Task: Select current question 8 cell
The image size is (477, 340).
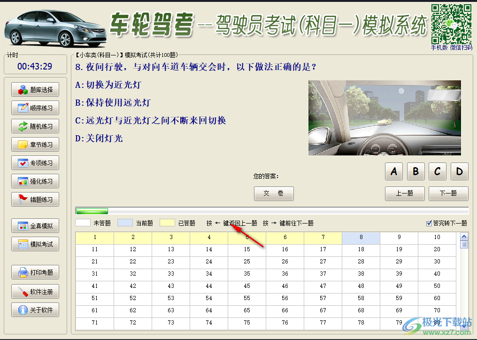Action: click(361, 238)
